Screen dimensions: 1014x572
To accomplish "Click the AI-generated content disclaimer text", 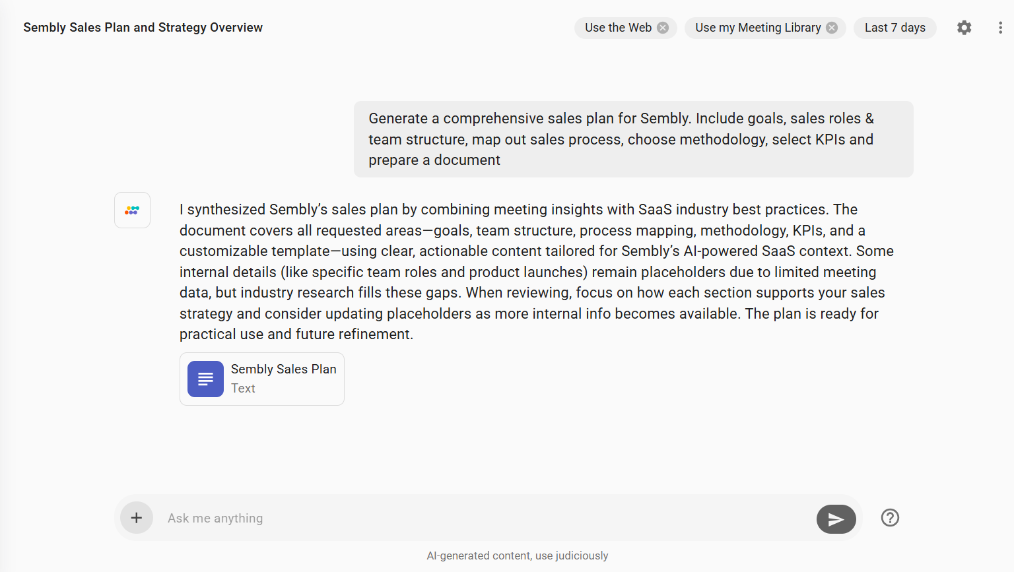I will pyautogui.click(x=518, y=556).
